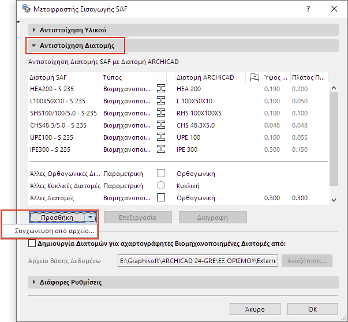The height and width of the screenshot is (322, 348).
Task: Confirm with the OK button
Action: pos(313,309)
